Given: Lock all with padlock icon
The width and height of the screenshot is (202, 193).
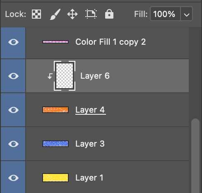Looking at the screenshot, I should coord(109,14).
